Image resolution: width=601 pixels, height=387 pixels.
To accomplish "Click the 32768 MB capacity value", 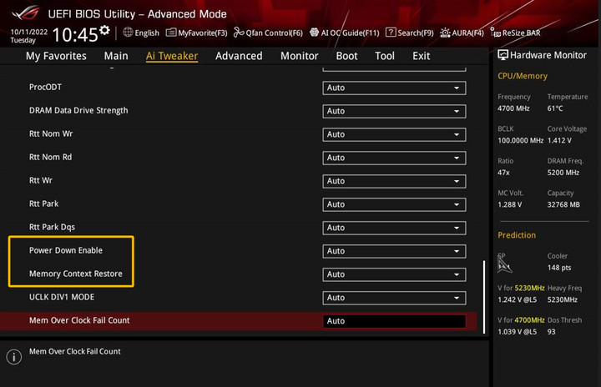I will (563, 205).
